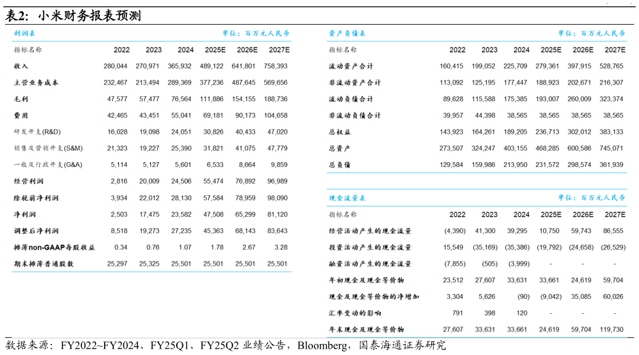Click total liabilities value 129,584
Image resolution: width=639 pixels, height=355 pixels.
(451, 165)
